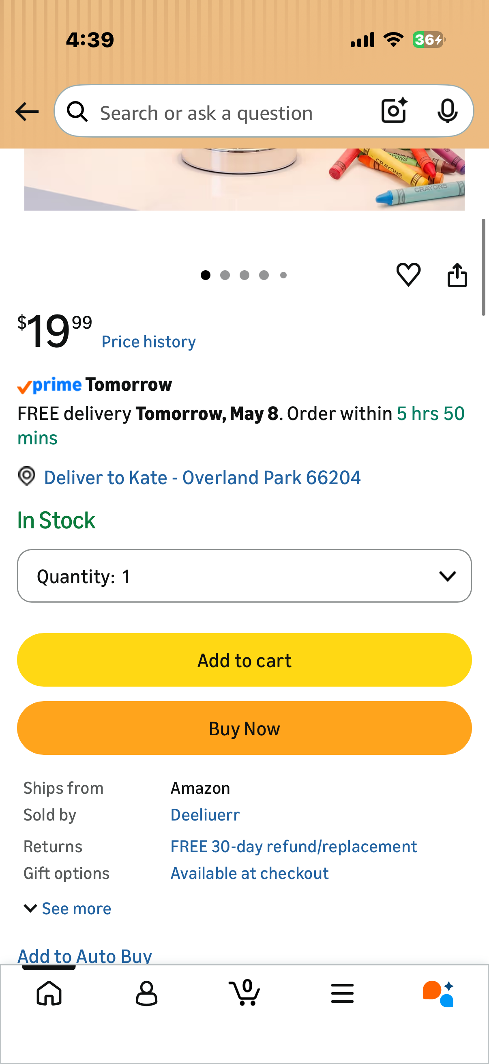Open the hamburger menu icon
This screenshot has width=489, height=1064.
point(342,993)
